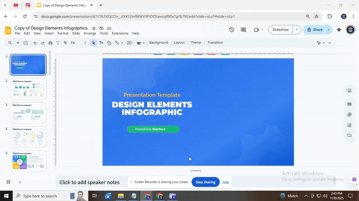
Task: Open version history clock icon
Action: pos(232,30)
